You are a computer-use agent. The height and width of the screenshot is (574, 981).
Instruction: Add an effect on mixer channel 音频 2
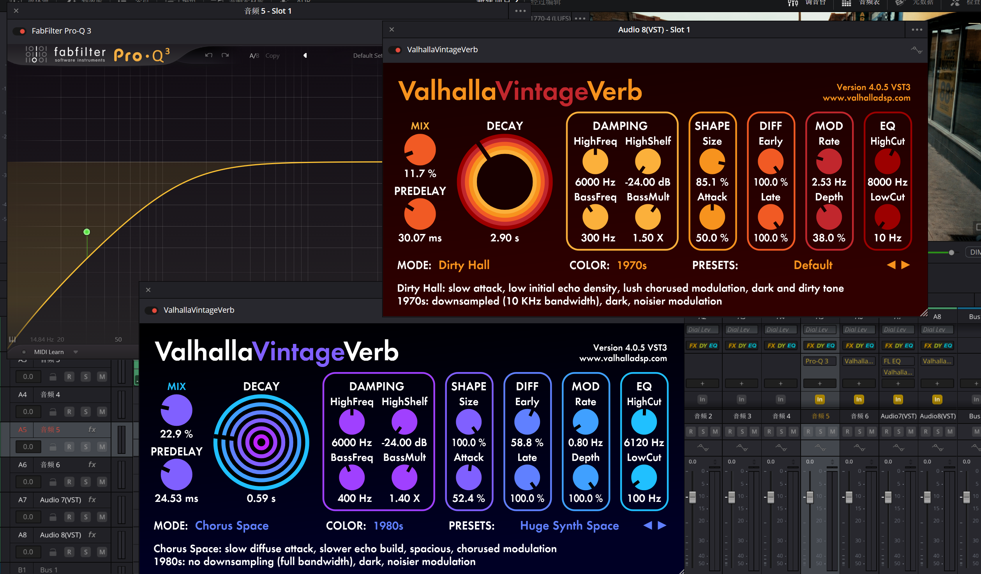pyautogui.click(x=702, y=384)
